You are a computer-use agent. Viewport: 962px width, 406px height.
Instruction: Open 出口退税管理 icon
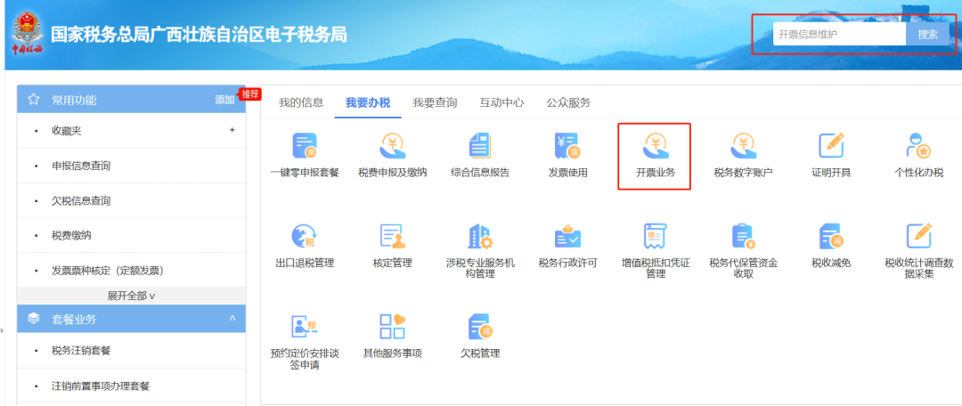click(x=305, y=237)
